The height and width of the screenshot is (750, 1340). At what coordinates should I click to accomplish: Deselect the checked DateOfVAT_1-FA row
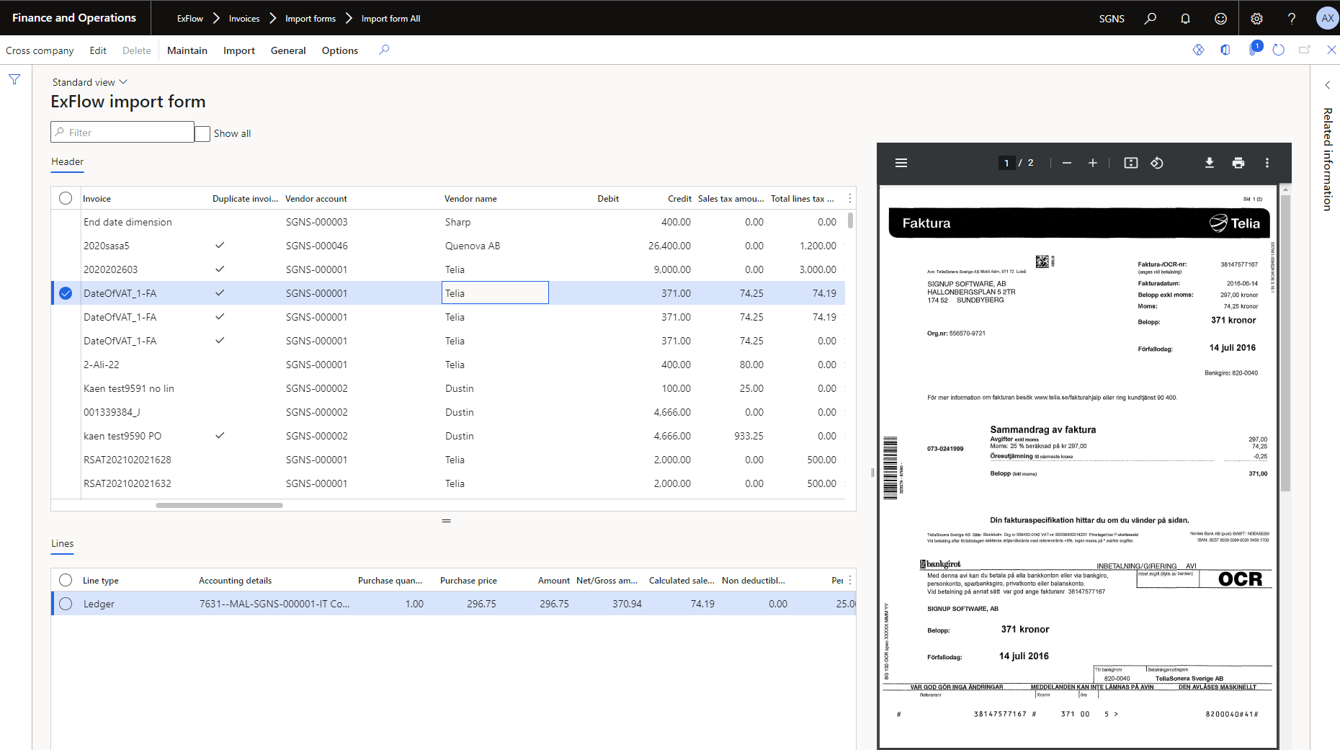(66, 293)
